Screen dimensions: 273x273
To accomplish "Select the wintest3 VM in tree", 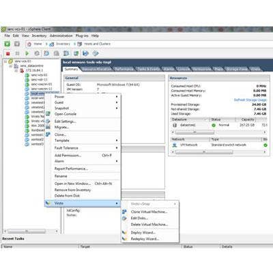I will click(x=38, y=144).
